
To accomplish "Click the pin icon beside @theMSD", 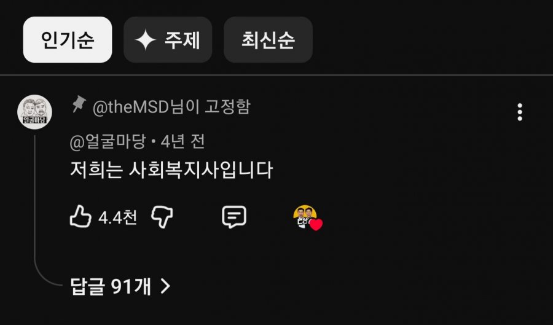I will [79, 104].
